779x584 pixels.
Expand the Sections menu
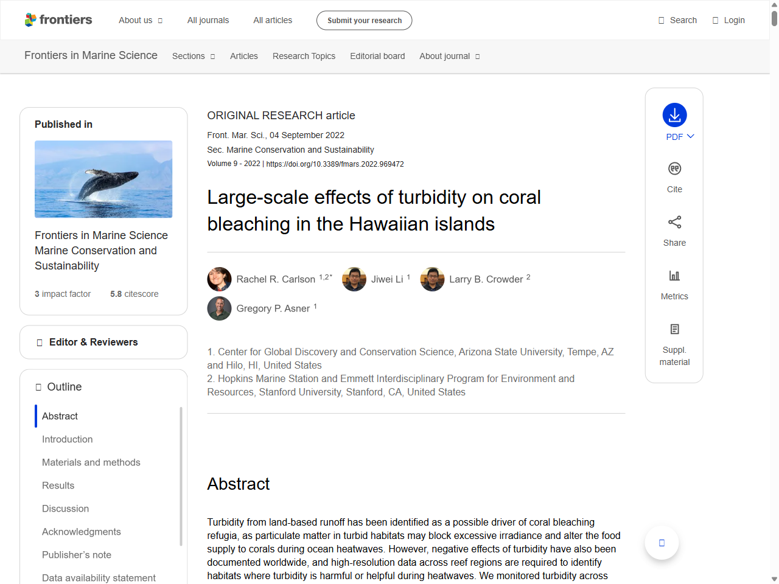click(193, 56)
